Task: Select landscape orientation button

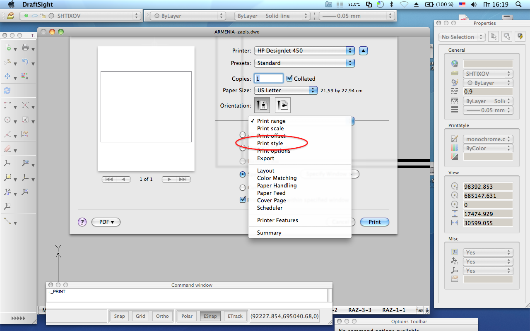Action: (282, 105)
